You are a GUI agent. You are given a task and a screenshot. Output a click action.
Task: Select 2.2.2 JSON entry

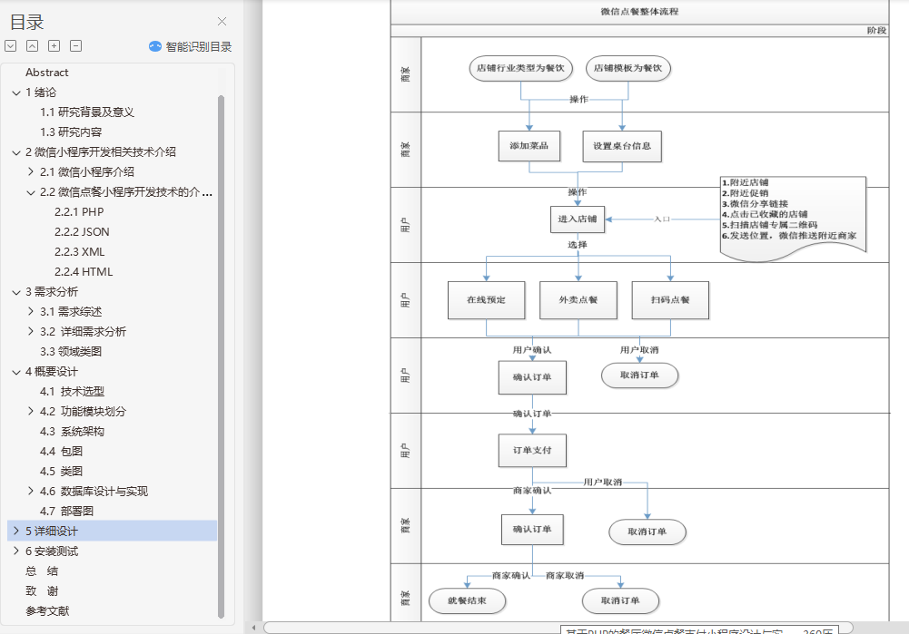(x=82, y=232)
